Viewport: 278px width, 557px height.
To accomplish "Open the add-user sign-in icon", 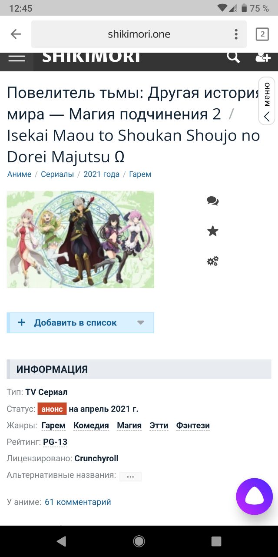I will tap(263, 57).
